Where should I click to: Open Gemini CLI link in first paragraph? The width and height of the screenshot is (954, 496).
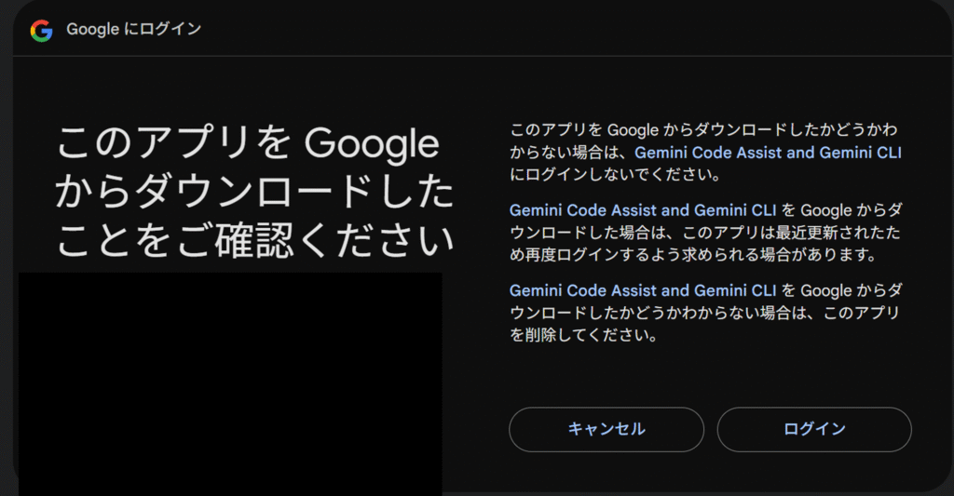coord(768,153)
